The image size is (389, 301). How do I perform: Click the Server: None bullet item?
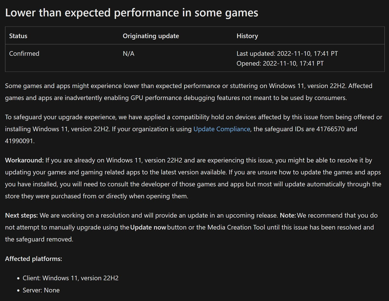click(41, 290)
